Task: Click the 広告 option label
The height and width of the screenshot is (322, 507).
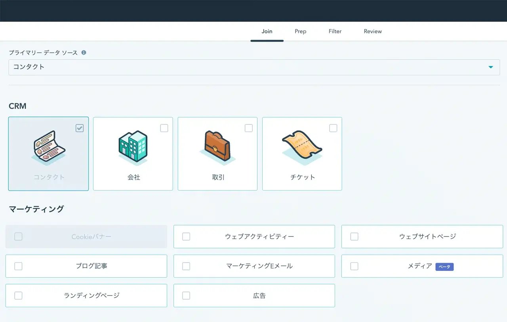Action: (259, 295)
